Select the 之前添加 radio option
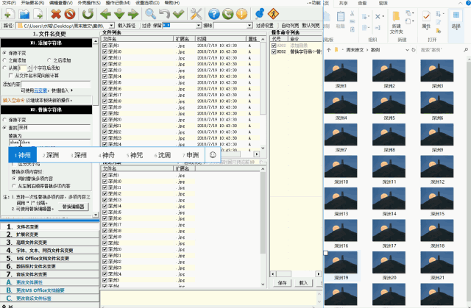This screenshot has height=308, width=471. click(7, 60)
